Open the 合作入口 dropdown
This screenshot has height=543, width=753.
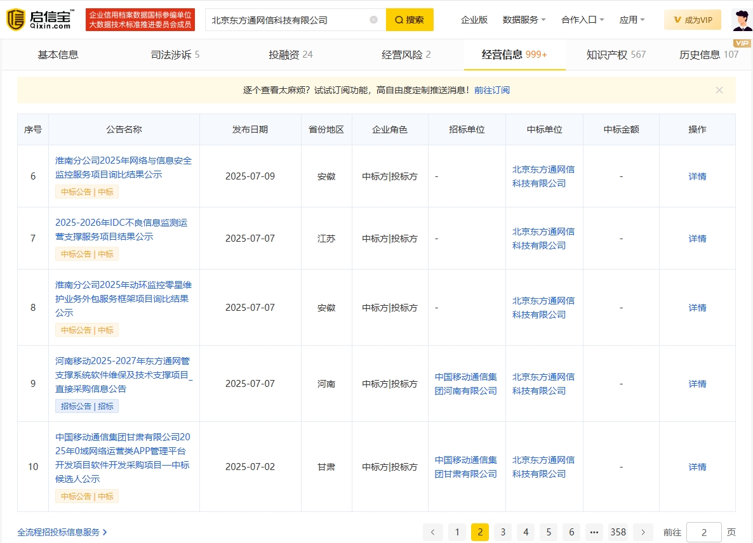pos(582,20)
